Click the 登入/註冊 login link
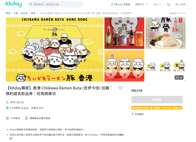Viewport: 196px width, 142px height. coord(180,4)
